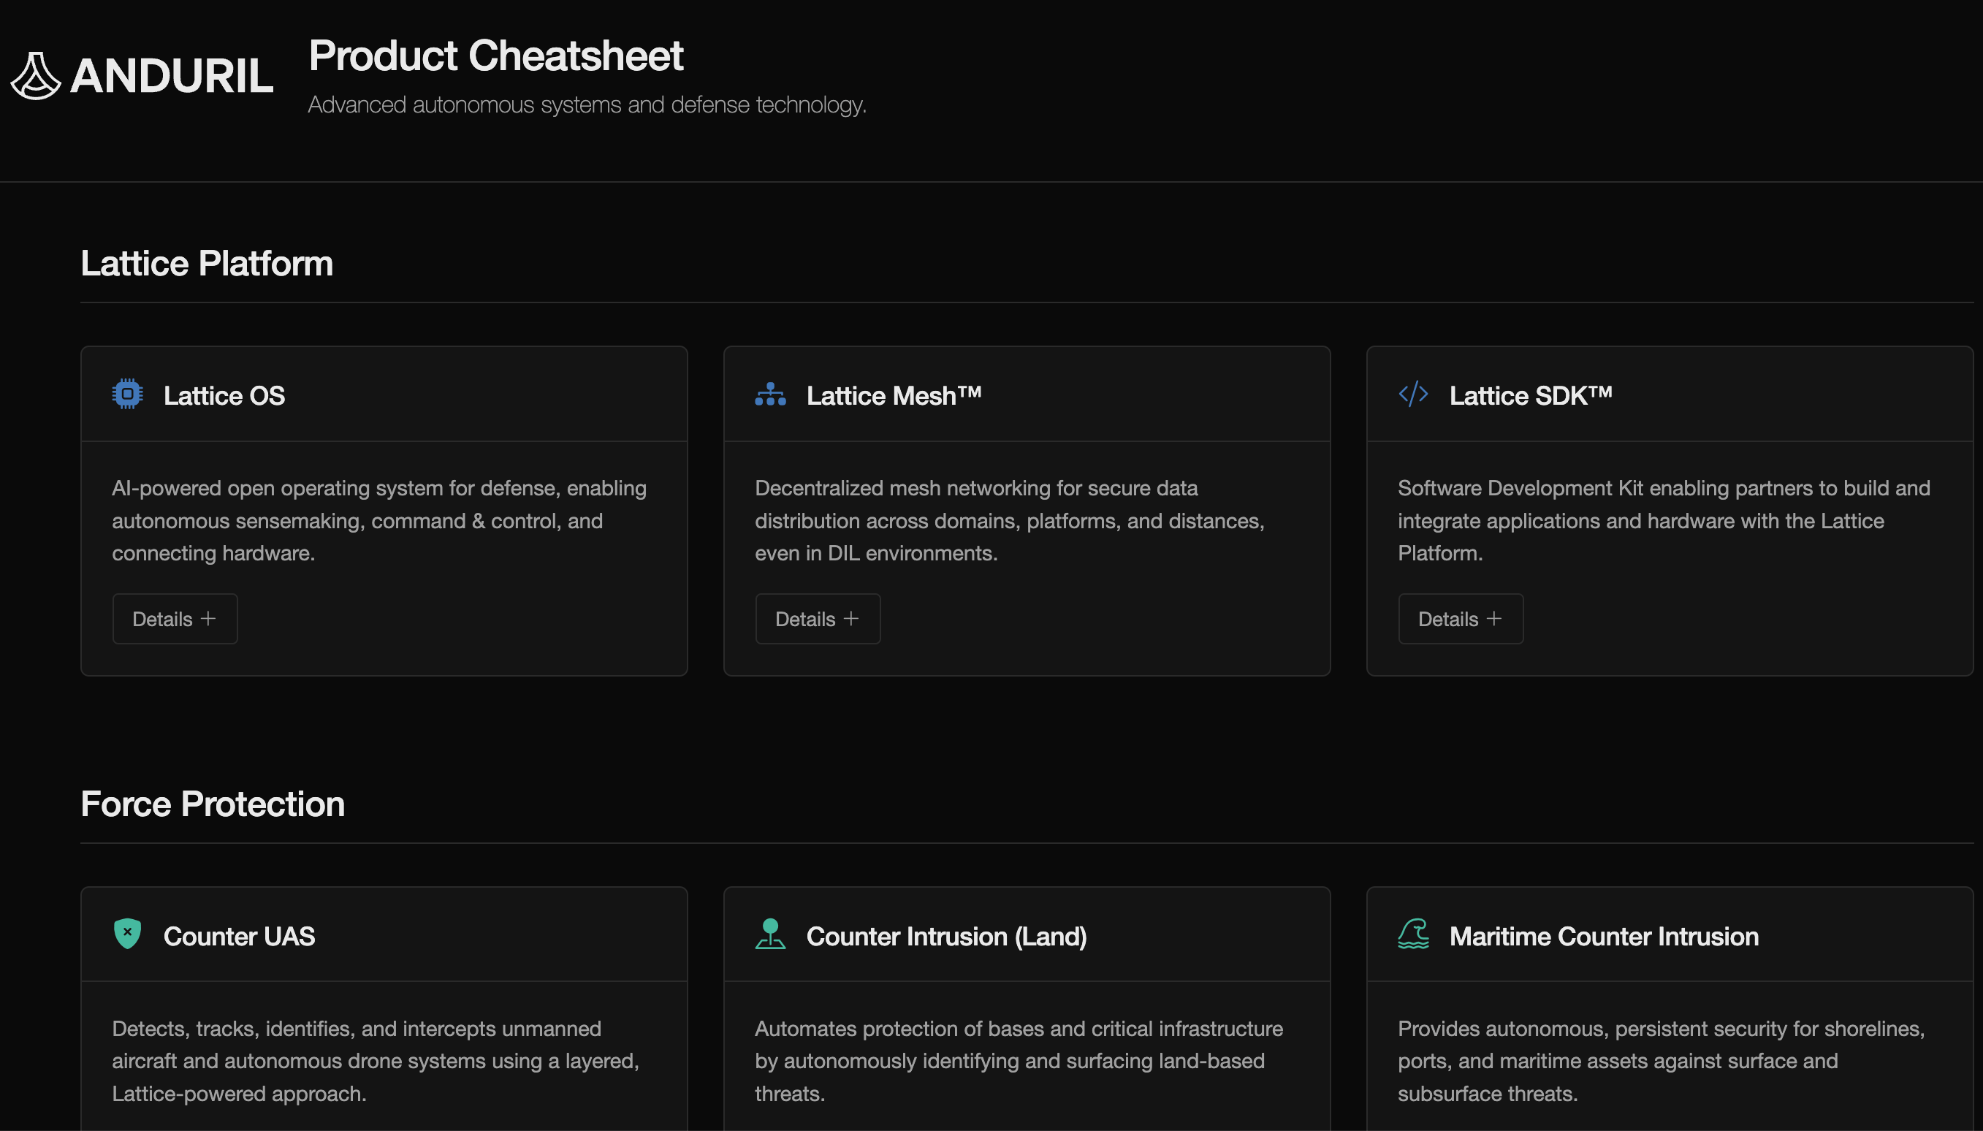Click the Counter UAS card title

239,936
